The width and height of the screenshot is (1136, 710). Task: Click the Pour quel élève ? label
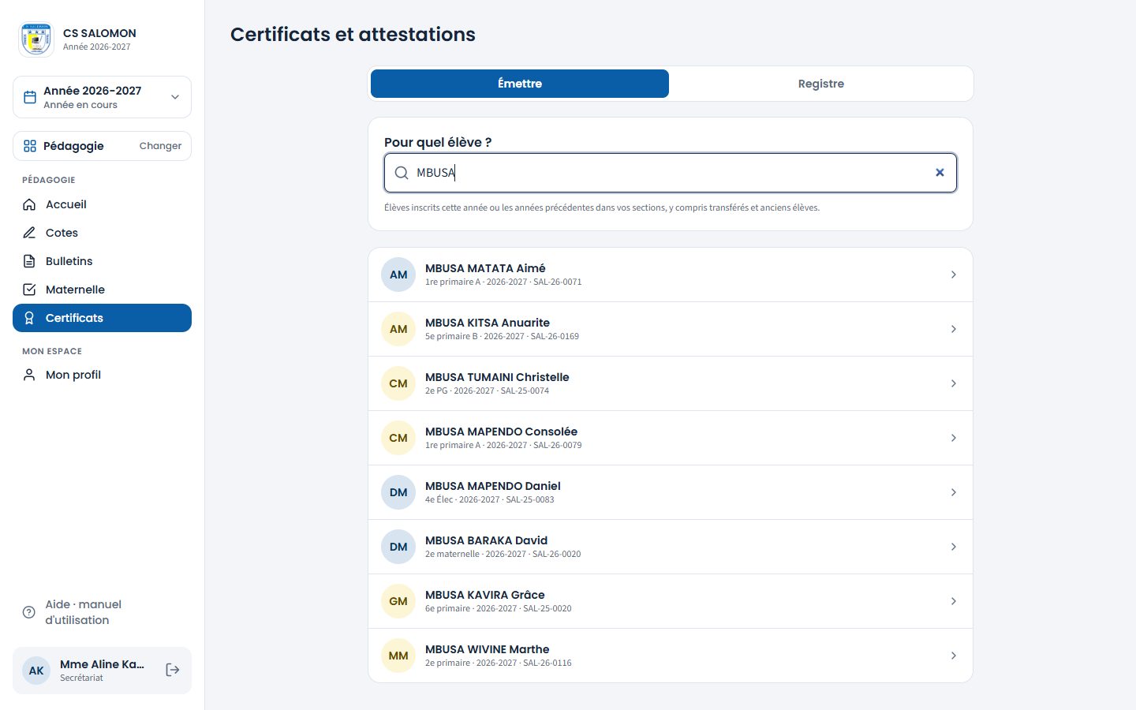[438, 142]
